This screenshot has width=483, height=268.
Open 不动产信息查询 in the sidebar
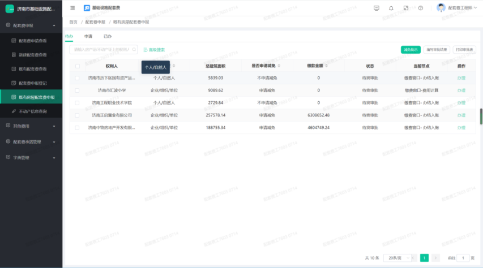[37, 111]
